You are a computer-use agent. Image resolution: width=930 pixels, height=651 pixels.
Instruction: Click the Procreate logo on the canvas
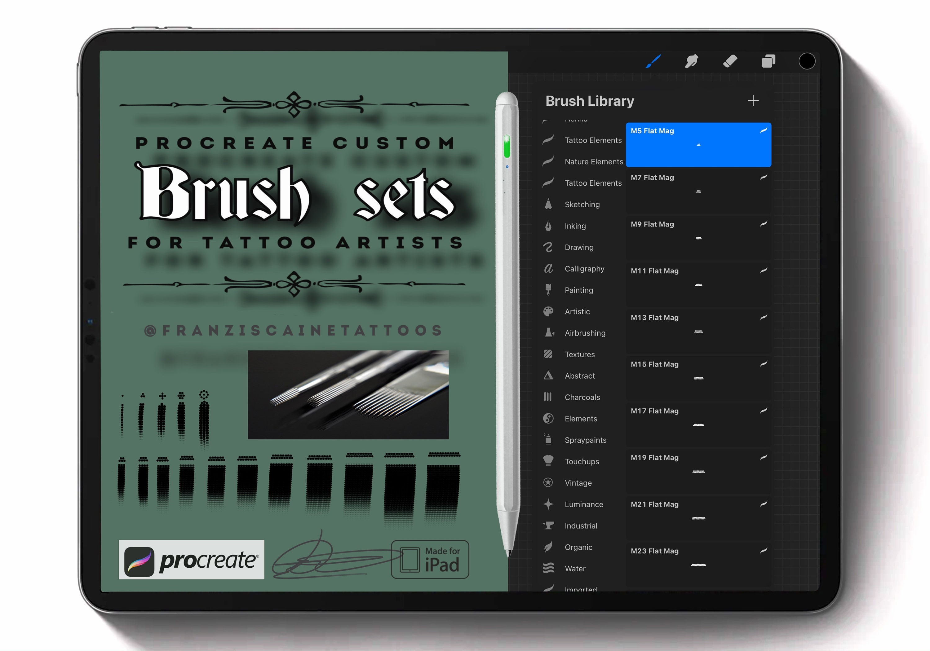[192, 560]
